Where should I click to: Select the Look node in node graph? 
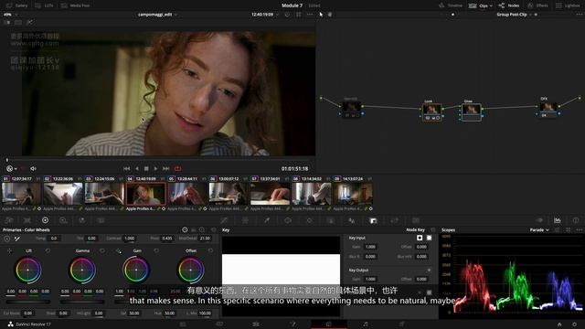tap(431, 111)
